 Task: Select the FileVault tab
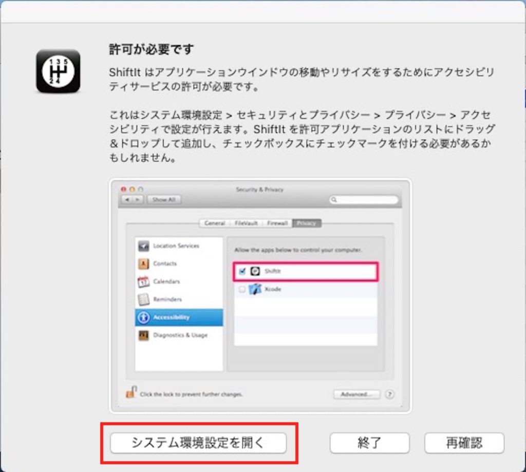point(247,223)
